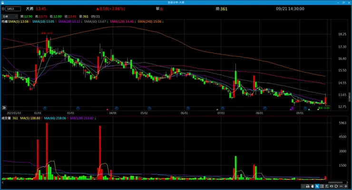This screenshot has height=190, width=352.
Task: Click the MA(5) 108.80 volume label
Action: click(x=30, y=118)
